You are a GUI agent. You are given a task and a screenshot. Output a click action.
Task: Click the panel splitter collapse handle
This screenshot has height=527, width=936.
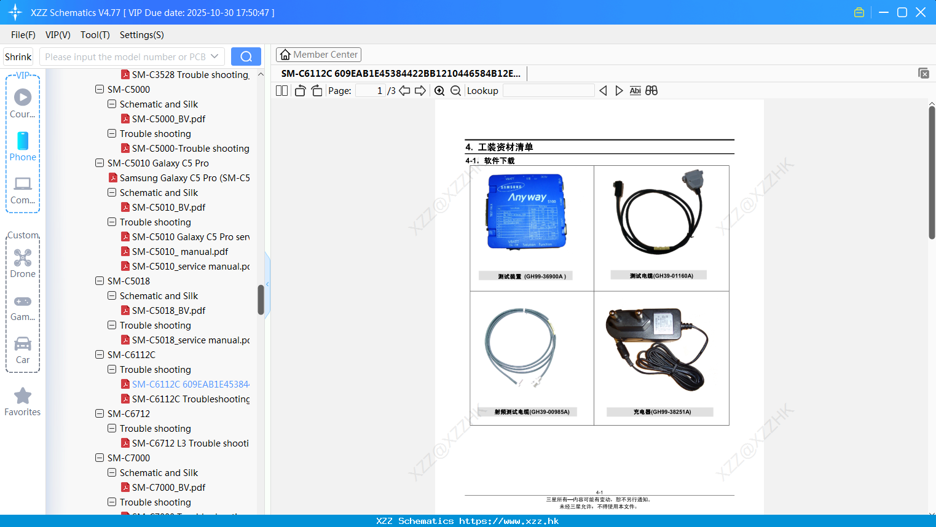pos(267,284)
